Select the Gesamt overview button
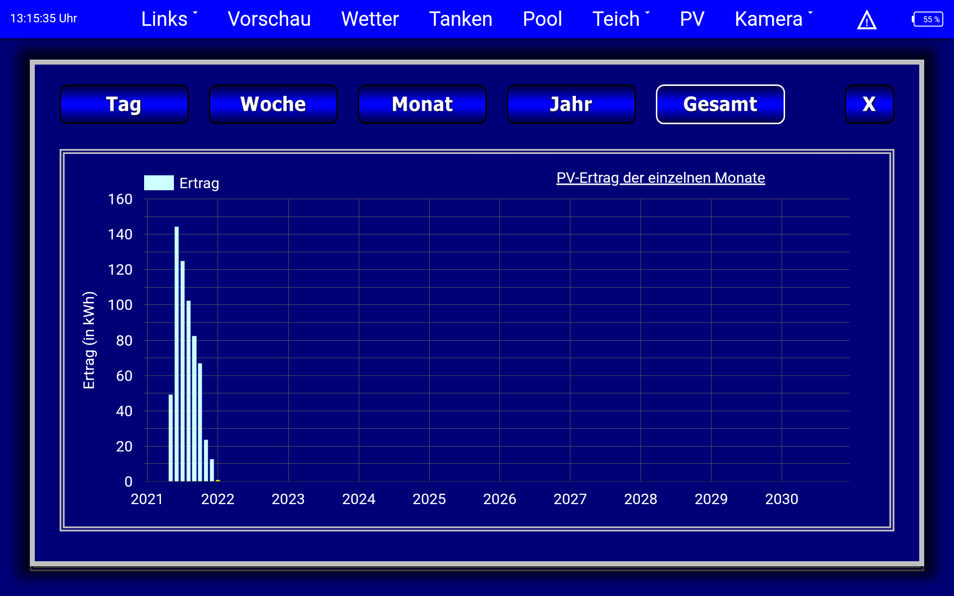 [x=720, y=104]
